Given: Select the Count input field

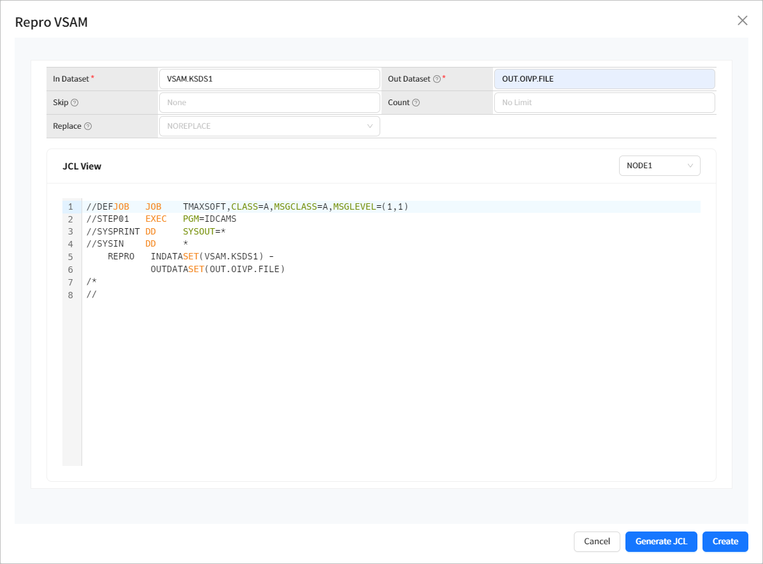Looking at the screenshot, I should pos(604,103).
